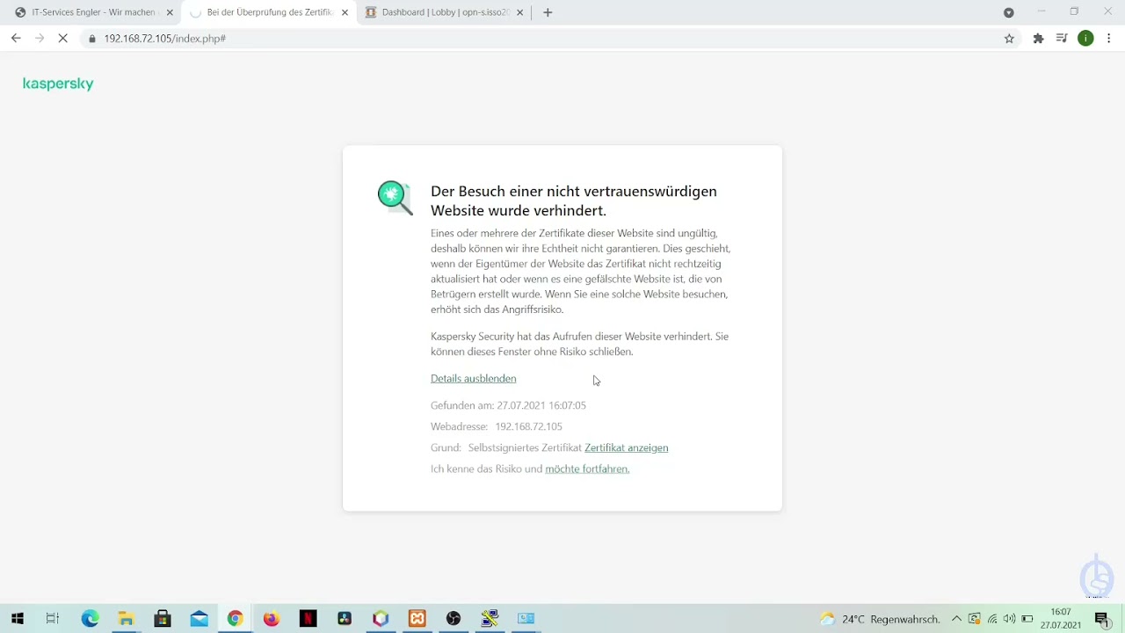Open the Zertifikat anzeigen link
The image size is (1125, 633).
(626, 447)
